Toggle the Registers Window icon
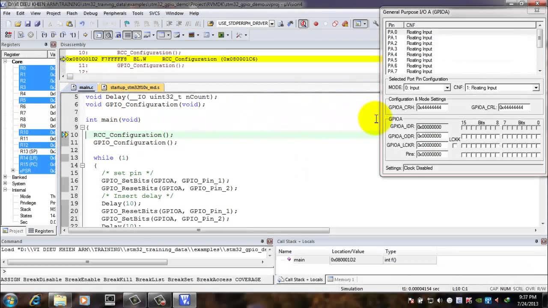 tap(128, 35)
